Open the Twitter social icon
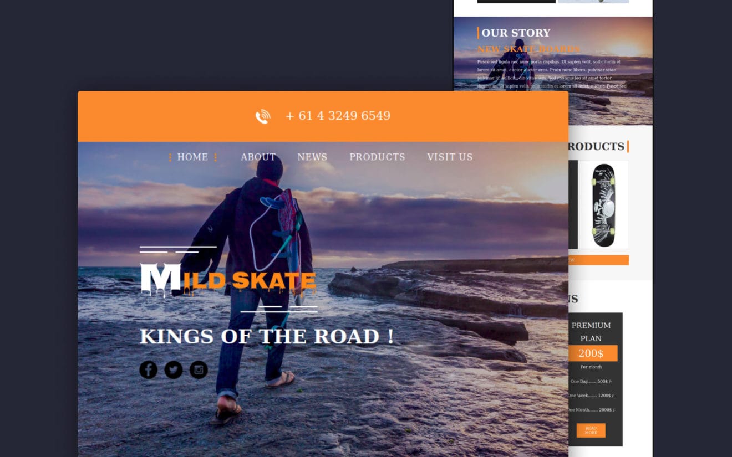This screenshot has width=732, height=457. [x=174, y=369]
